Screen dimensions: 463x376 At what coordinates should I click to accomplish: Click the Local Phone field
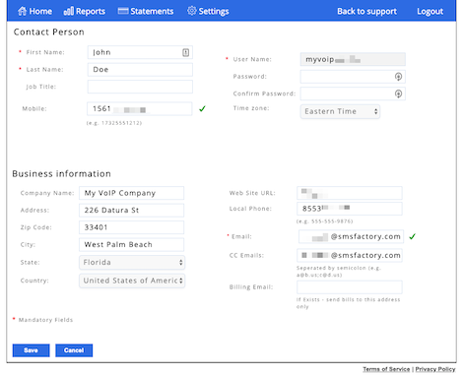[350, 209]
